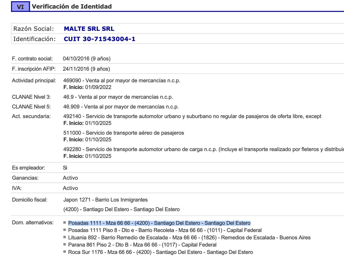344x258 pixels.
Task: Select the highlighted Santiago Del Estero address row
Action: click(159, 222)
